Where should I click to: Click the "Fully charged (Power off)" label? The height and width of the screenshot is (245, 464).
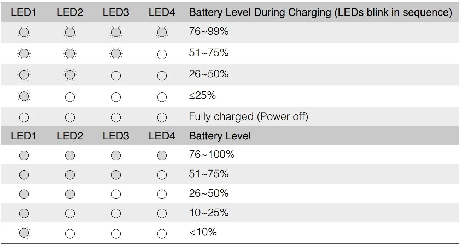tap(248, 116)
